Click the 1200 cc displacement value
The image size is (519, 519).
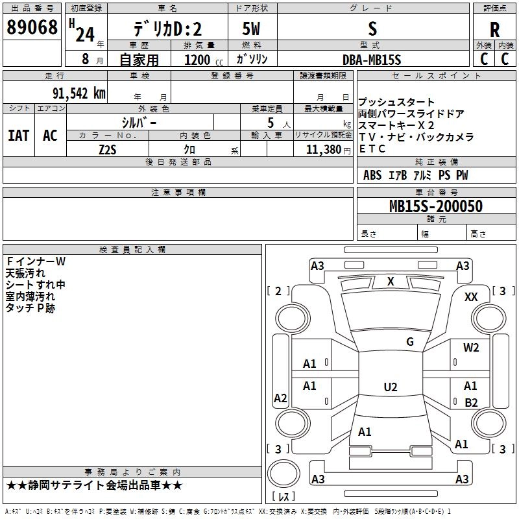[x=198, y=60]
